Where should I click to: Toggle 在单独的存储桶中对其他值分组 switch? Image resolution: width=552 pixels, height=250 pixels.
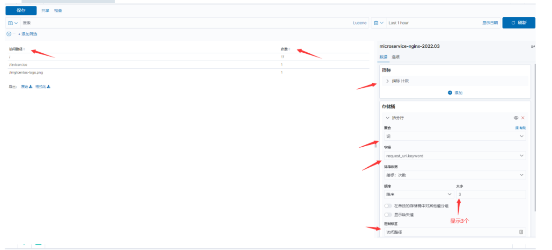click(x=388, y=206)
